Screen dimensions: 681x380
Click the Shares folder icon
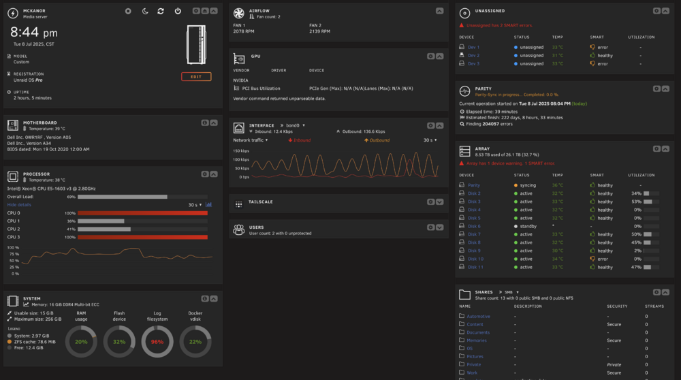point(464,295)
